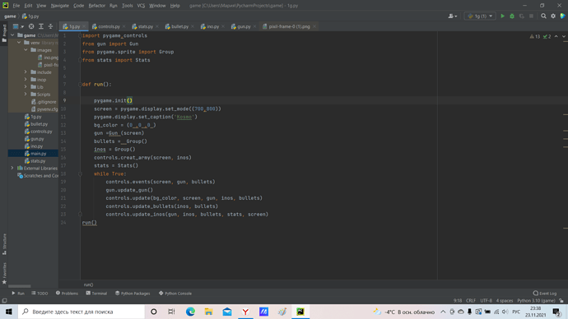This screenshot has width=568, height=319.
Task: Toggle Structure side tool window
Action: tap(4, 243)
